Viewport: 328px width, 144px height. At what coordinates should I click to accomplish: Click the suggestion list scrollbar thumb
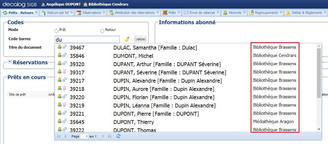(319, 73)
